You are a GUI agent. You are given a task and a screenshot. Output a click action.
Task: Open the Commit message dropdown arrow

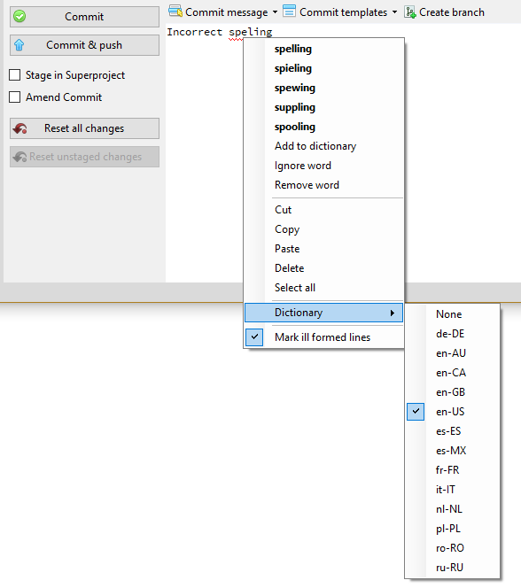pyautogui.click(x=275, y=12)
